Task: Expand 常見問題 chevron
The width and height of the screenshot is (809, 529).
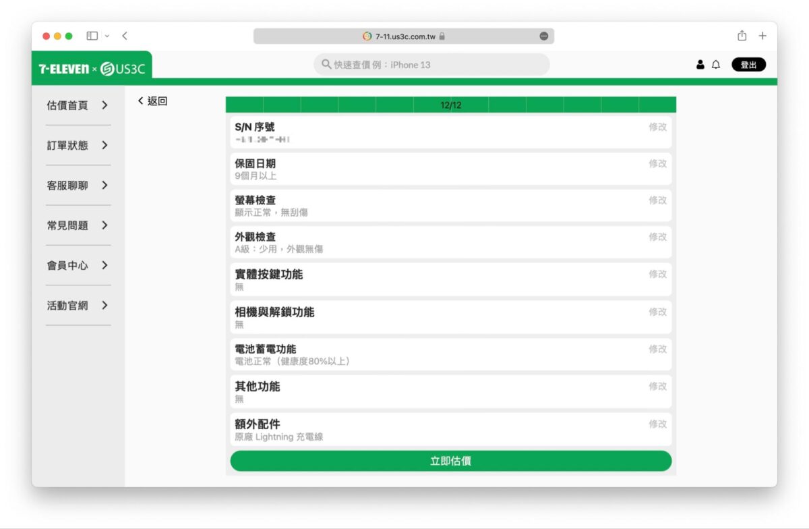Action: (x=104, y=225)
